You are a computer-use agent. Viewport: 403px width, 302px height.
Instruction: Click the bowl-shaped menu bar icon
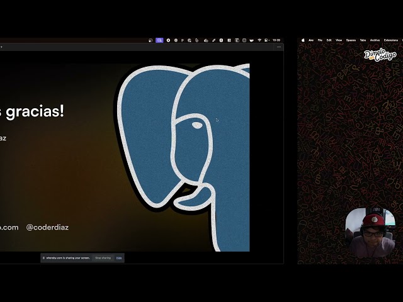click(x=252, y=40)
